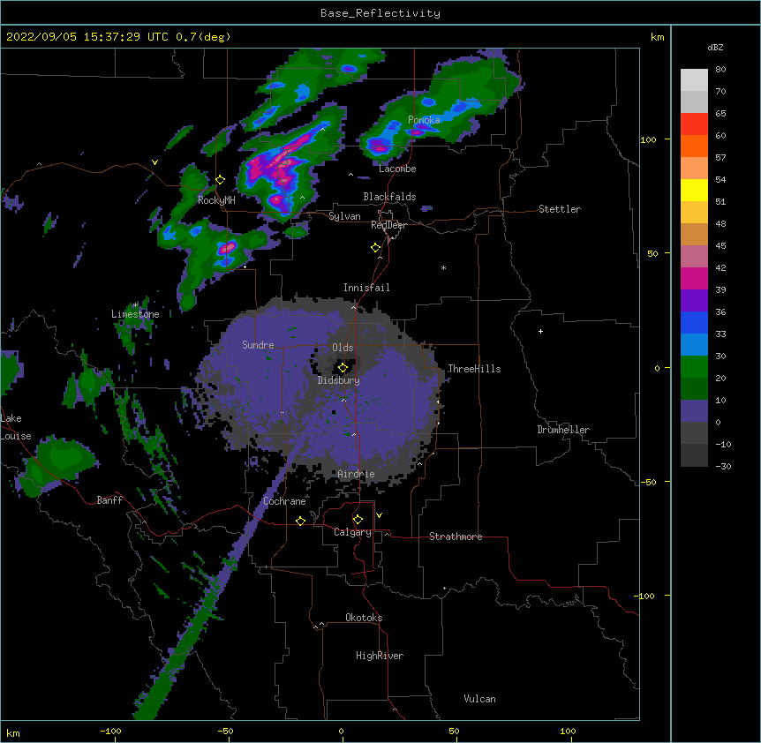Click the Sylvan label
Screen dimensions: 761x743
(x=344, y=216)
